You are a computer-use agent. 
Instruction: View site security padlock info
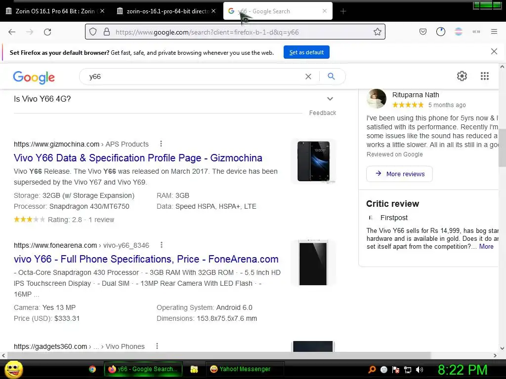click(x=107, y=32)
